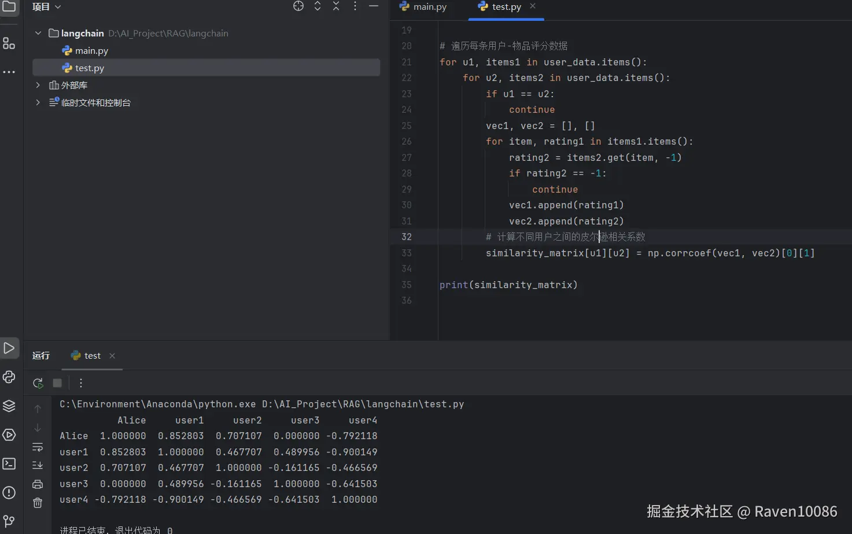The image size is (852, 534).
Task: Open the Project tool window folder icon
Action: pyautogui.click(x=9, y=6)
